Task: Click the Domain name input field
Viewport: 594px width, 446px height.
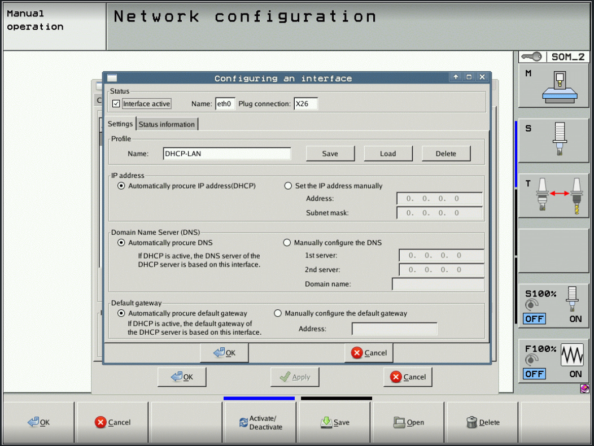Action: (x=438, y=284)
